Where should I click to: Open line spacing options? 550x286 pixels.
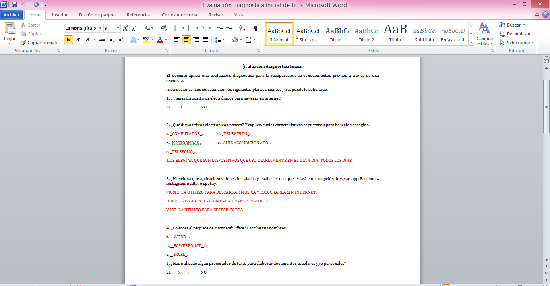point(219,40)
